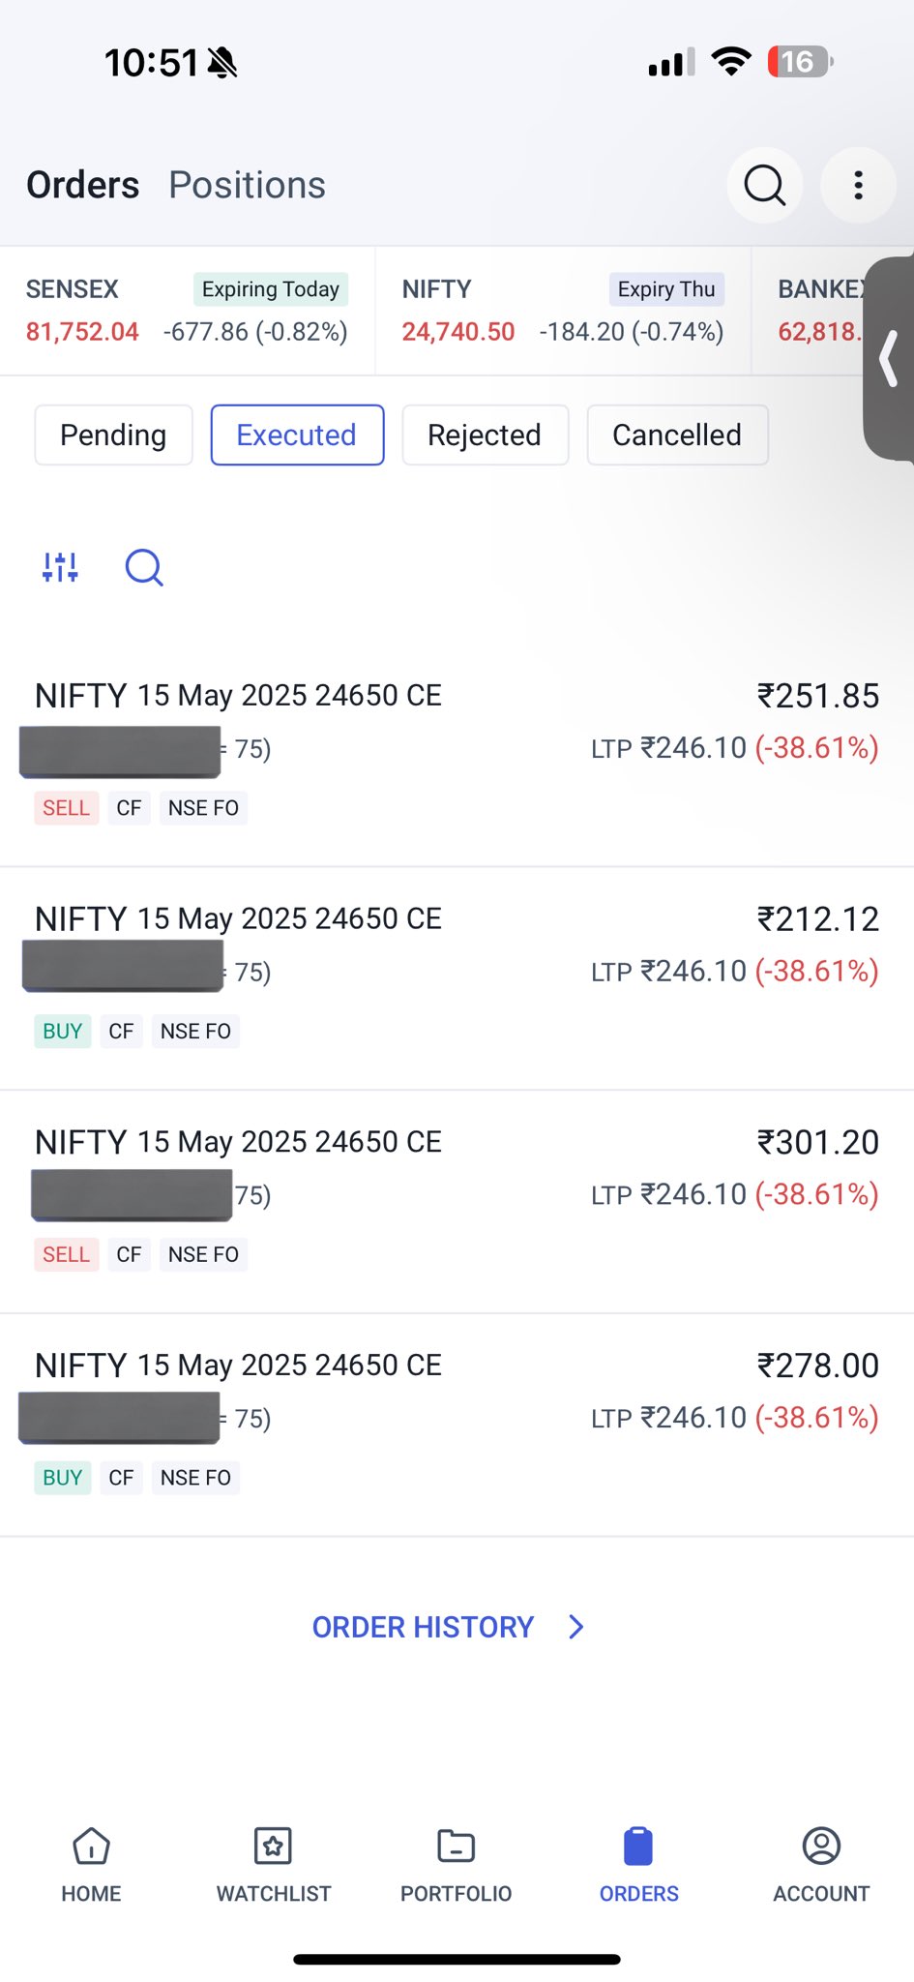Select the Pending filter chip

tap(113, 435)
